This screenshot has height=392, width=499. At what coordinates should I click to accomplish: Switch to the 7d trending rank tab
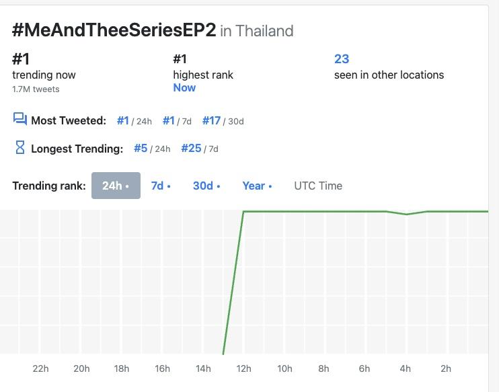160,186
